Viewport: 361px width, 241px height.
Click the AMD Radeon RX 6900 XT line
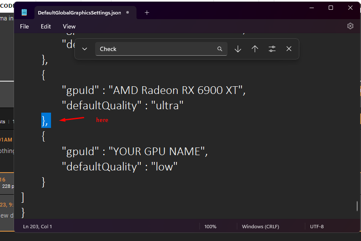click(x=154, y=90)
